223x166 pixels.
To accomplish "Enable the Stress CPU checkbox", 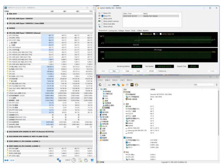I will click(102, 13).
